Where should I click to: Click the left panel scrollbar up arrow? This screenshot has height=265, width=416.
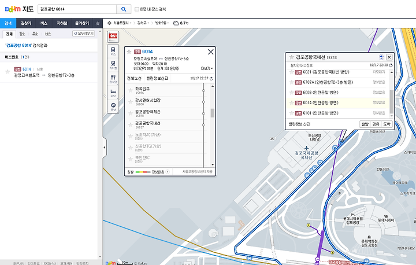point(100,31)
